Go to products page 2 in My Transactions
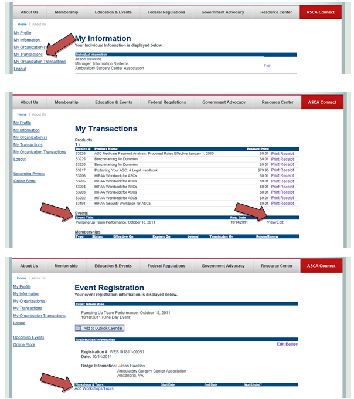Viewport: 354px width, 399px height. [79, 144]
